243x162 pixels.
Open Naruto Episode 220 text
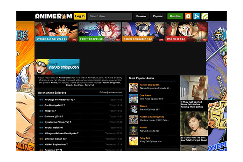pos(150,131)
